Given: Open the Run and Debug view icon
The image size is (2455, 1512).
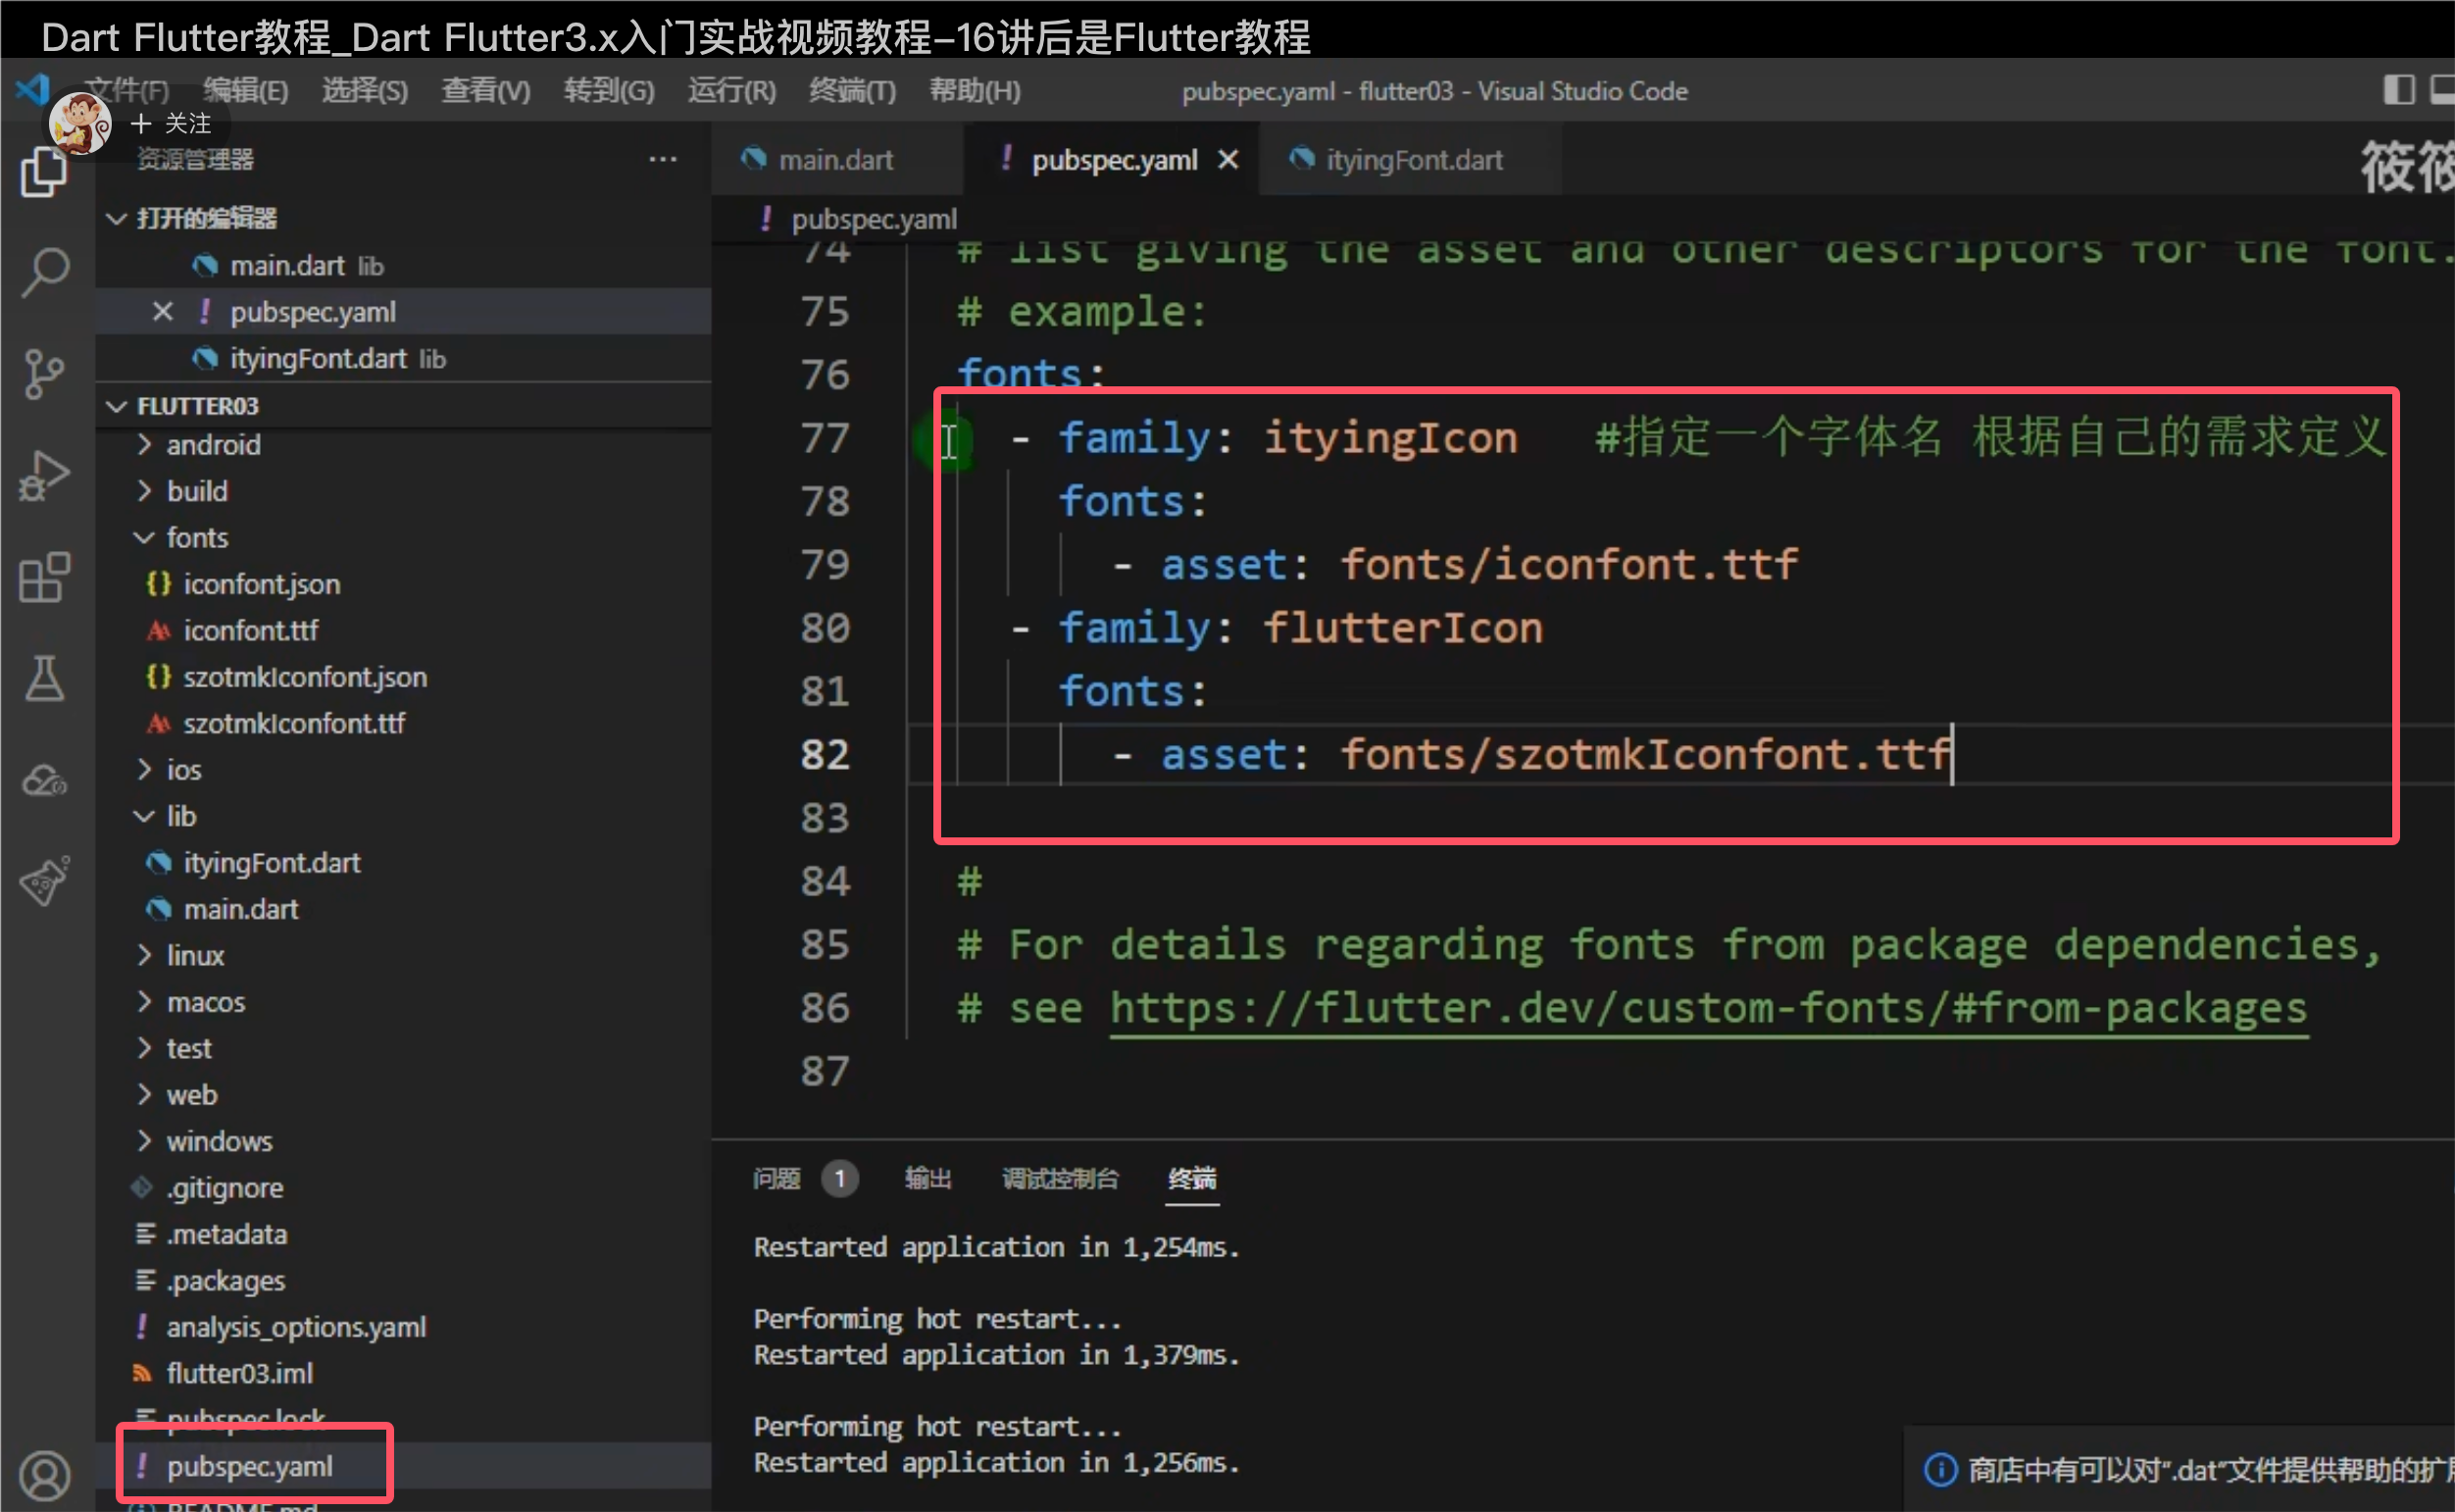Looking at the screenshot, I should pyautogui.click(x=44, y=476).
